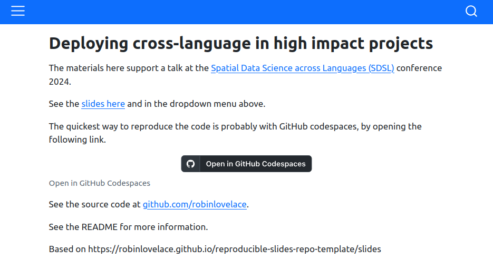Viewport: 493px width, 259px height.
Task: Click the reproducible-slides-repo-template URL text
Action: coord(235,250)
